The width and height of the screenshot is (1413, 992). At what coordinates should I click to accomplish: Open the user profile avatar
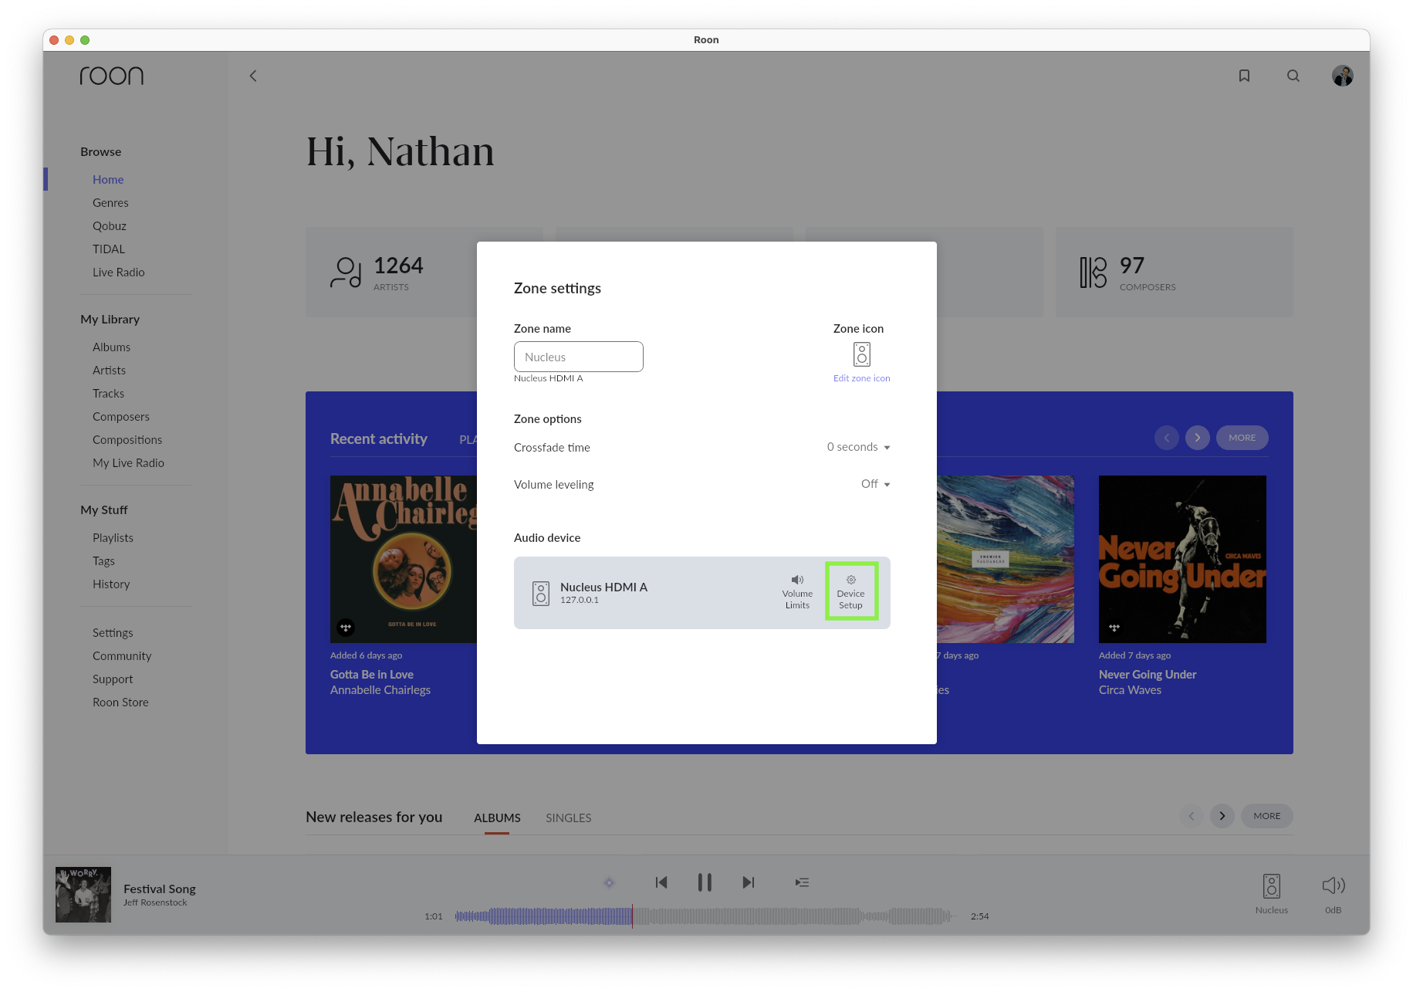tap(1342, 76)
